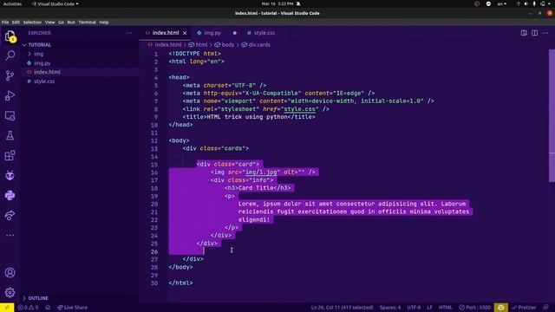The image size is (555, 312).
Task: Open Explorer views and more actions menu
Action: pyautogui.click(x=129, y=33)
